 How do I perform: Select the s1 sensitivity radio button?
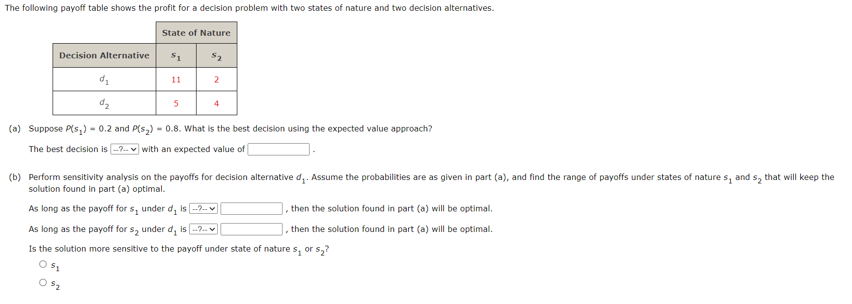pyautogui.click(x=43, y=264)
